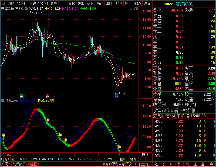The width and height of the screenshot is (216, 167).
Task: Open the 更多 periods dropdown
Action: [x=55, y=3]
